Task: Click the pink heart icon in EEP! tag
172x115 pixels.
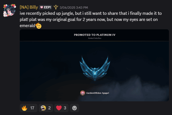Action: pyautogui.click(x=42, y=7)
